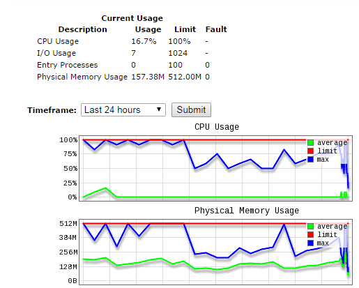Click the blue max swatch in CPU Usage legend

point(310,159)
